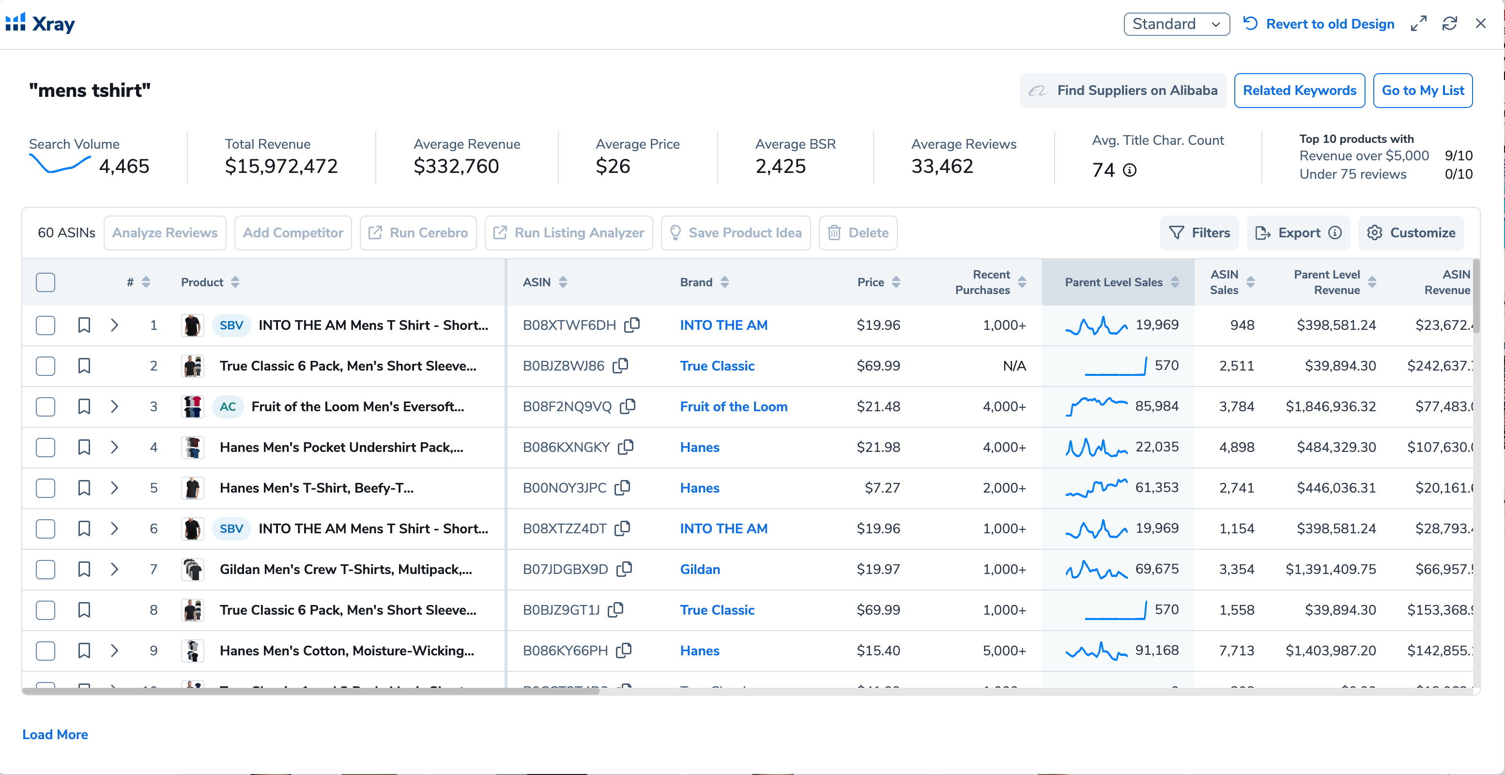Click Analyze Reviews toolbar button
1505x775 pixels.
point(165,232)
